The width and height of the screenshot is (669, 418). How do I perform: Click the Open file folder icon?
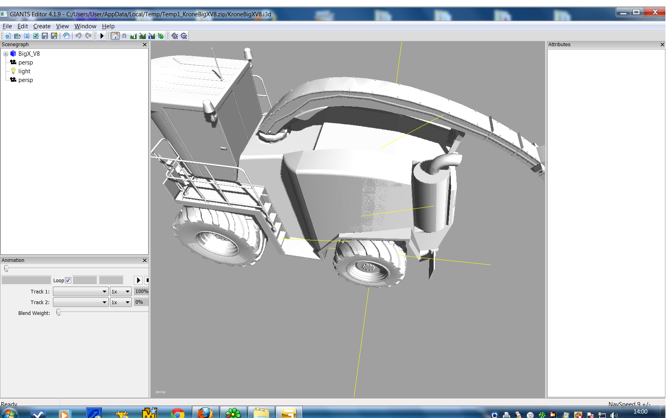click(17, 36)
